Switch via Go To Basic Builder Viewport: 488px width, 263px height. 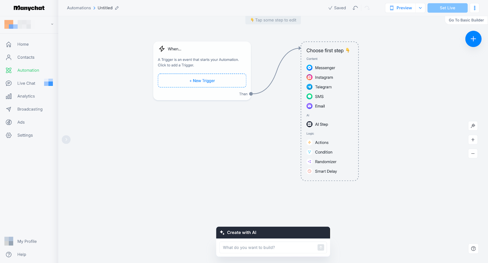click(466, 20)
